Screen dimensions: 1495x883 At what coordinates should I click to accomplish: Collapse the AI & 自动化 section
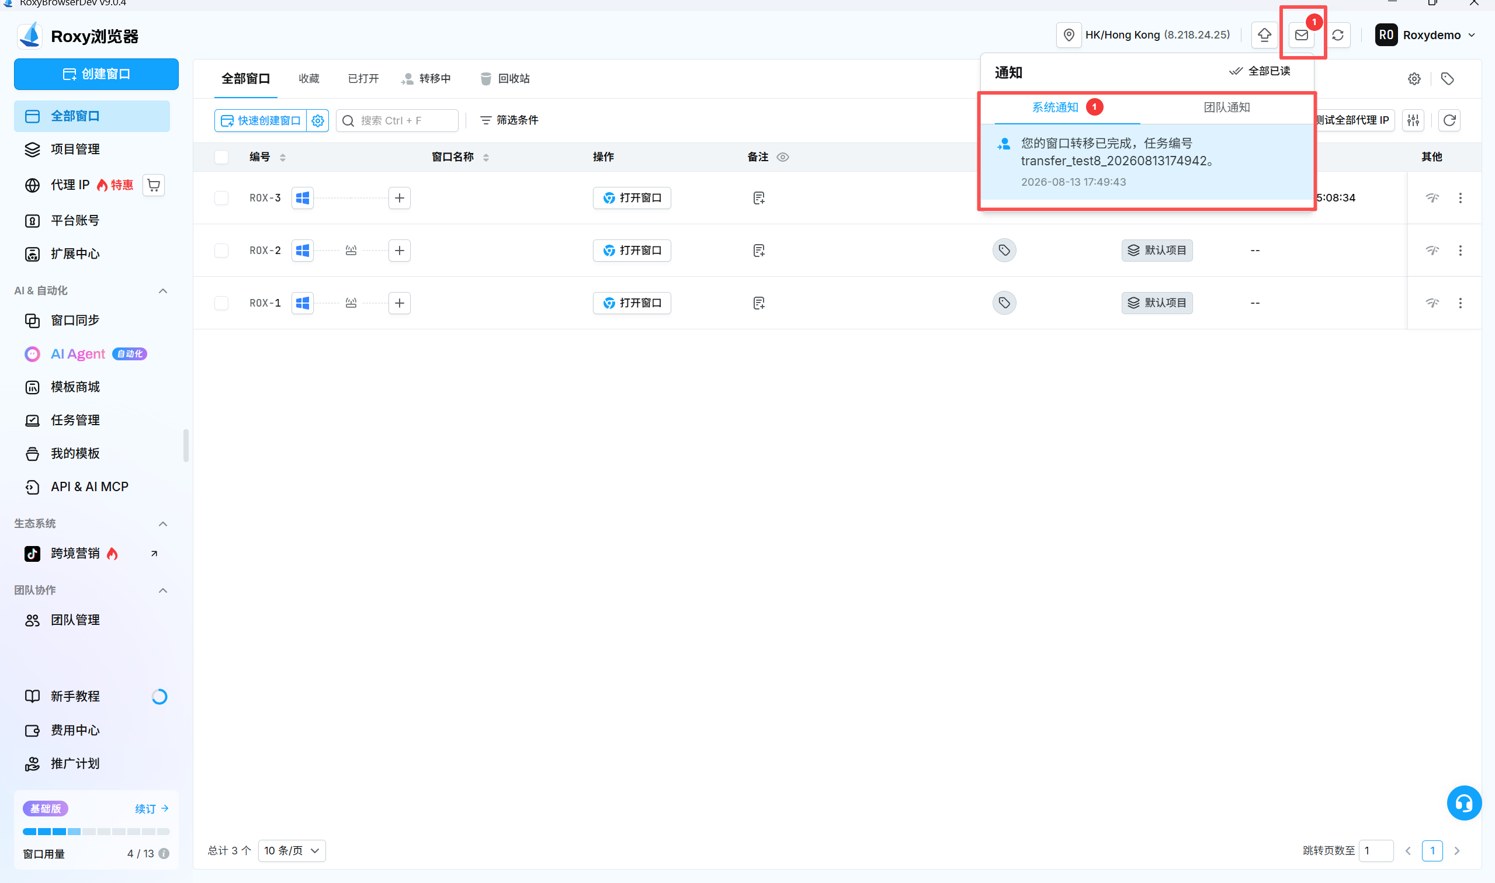point(162,291)
